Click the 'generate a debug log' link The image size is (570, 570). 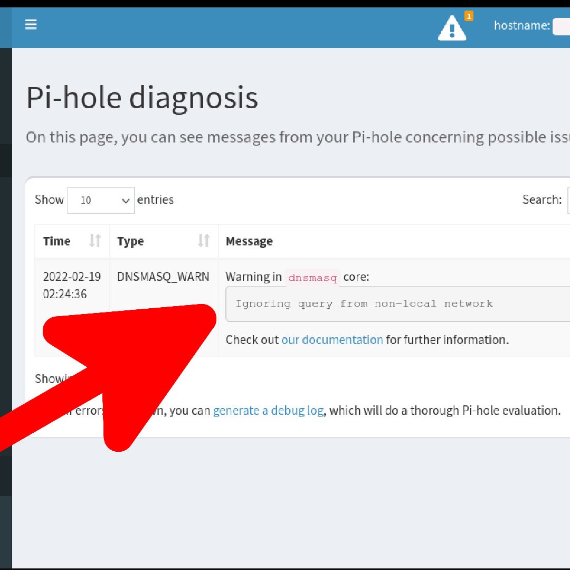[268, 410]
